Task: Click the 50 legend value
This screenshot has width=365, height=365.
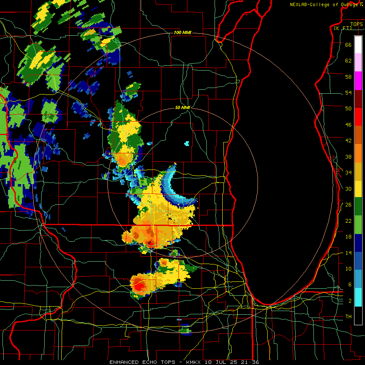Action: click(x=348, y=108)
